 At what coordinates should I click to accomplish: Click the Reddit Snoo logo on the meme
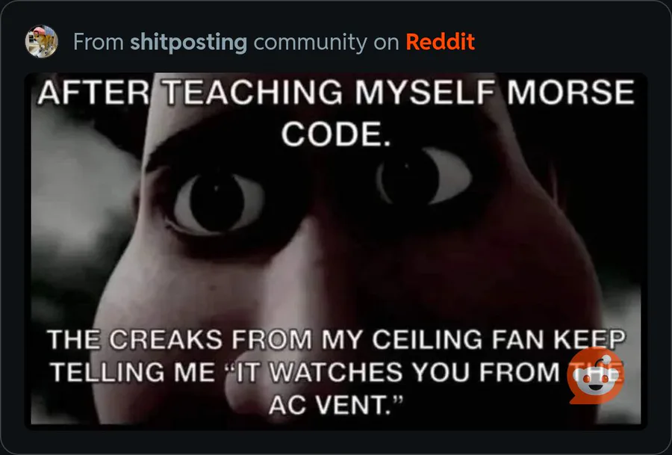pos(595,376)
